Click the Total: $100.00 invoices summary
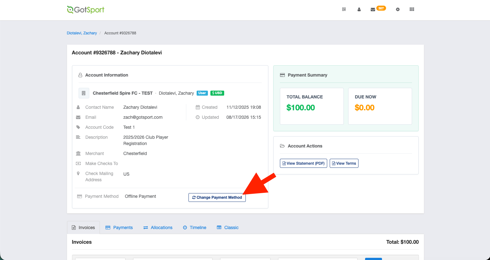 pyautogui.click(x=402, y=242)
